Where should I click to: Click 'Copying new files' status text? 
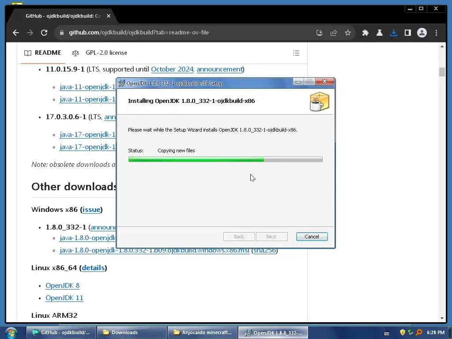(176, 151)
